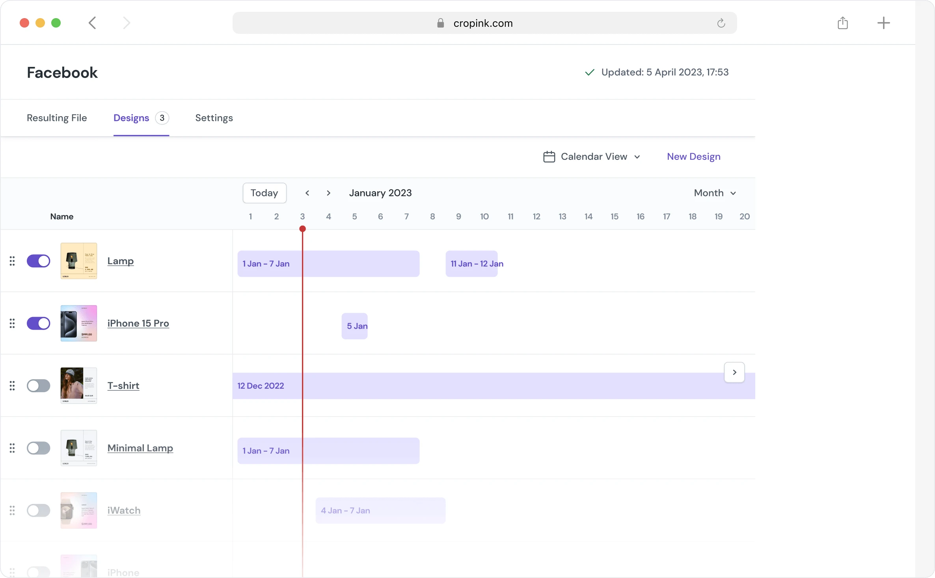Reload the page using refresh icon
Image resolution: width=935 pixels, height=578 pixels.
721,23
